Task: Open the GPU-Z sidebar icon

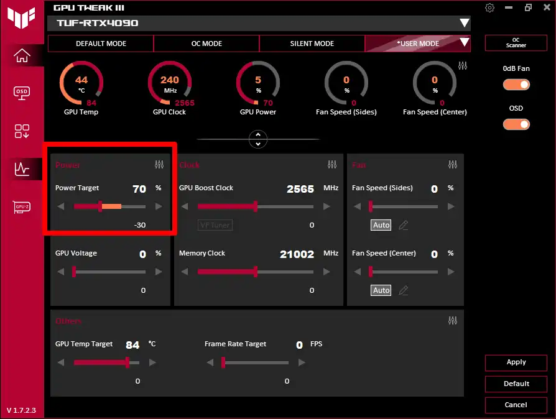Action: point(22,207)
